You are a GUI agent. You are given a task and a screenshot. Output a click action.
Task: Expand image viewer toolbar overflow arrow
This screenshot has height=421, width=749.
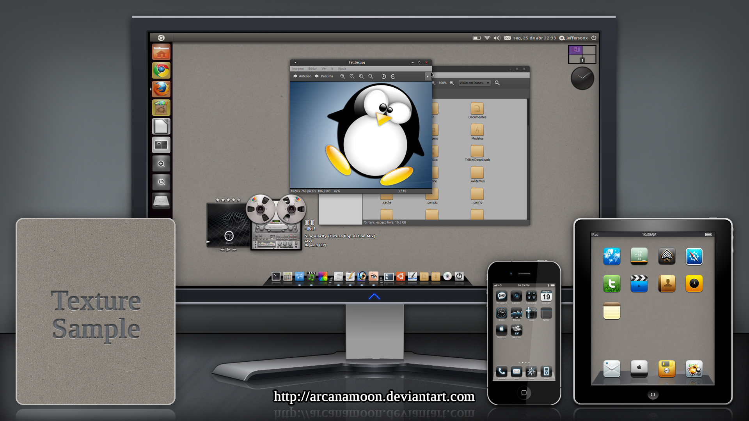428,76
